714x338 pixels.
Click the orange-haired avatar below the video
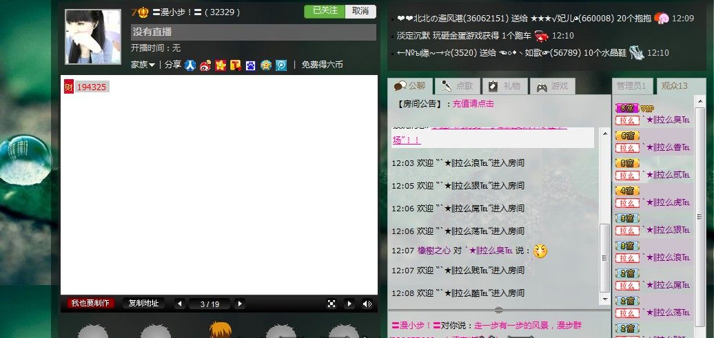(220, 330)
